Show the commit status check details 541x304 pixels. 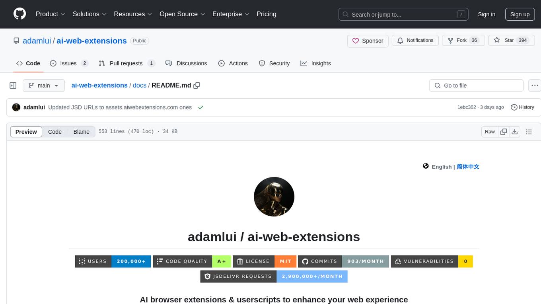click(201, 107)
